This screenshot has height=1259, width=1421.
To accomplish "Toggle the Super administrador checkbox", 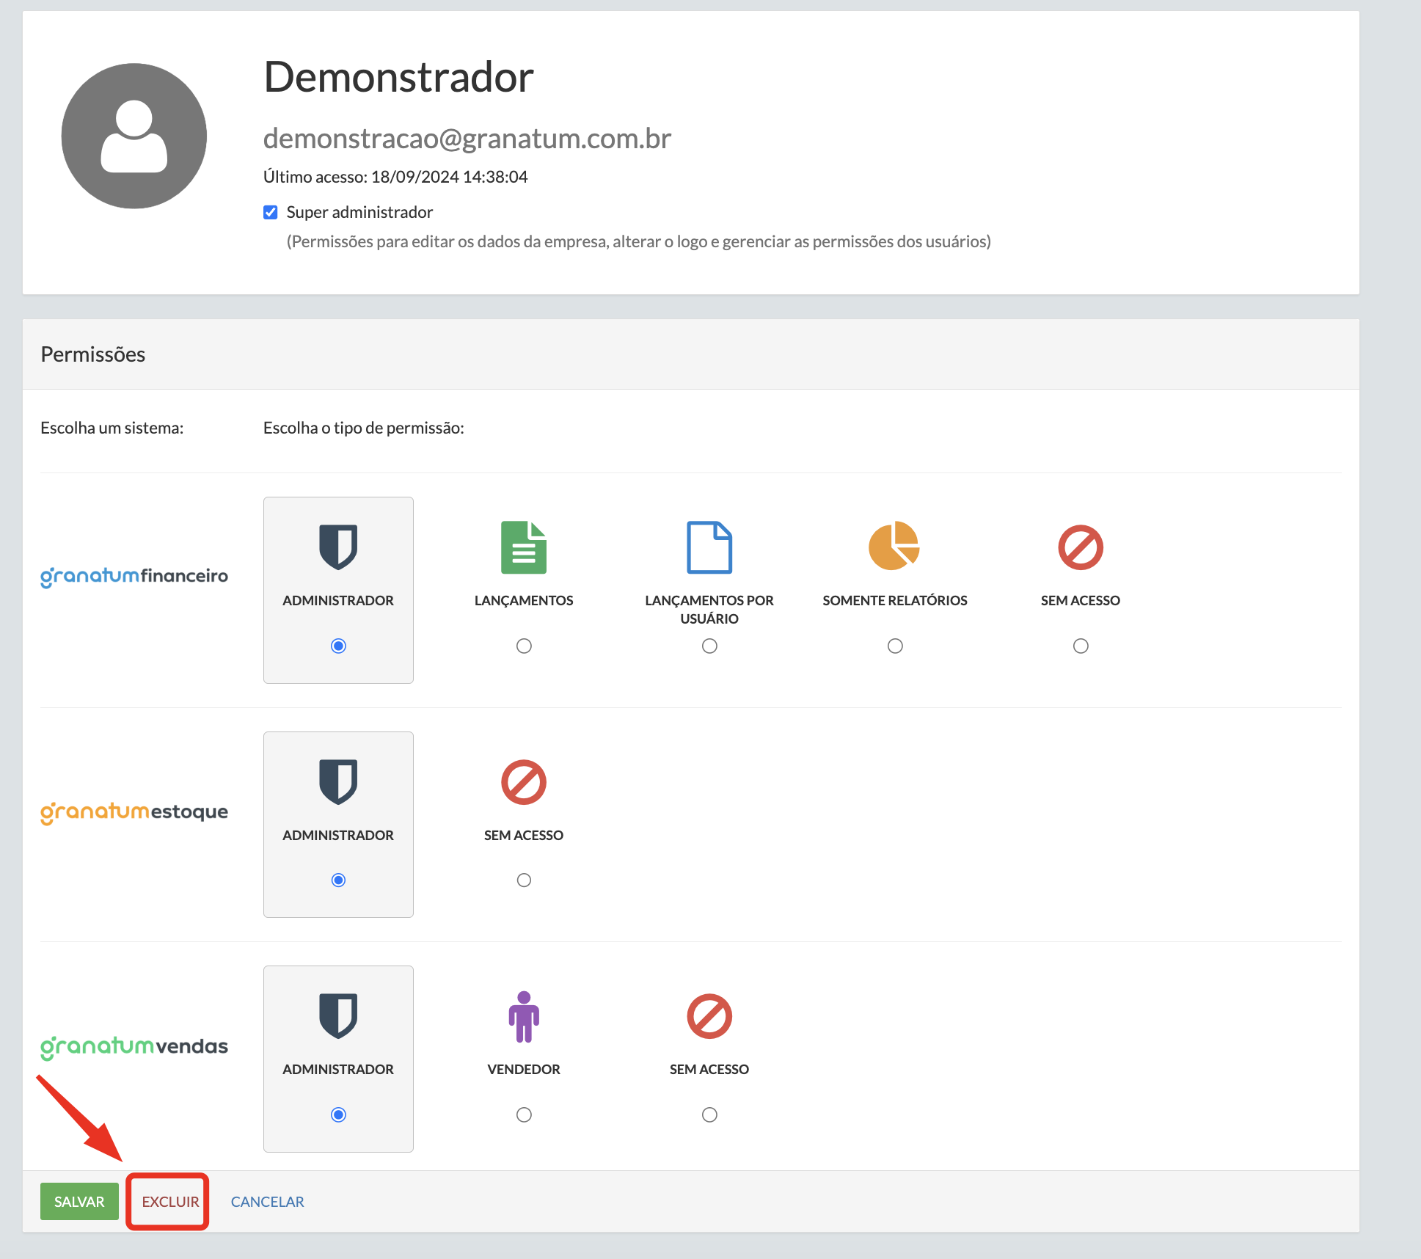I will point(271,213).
